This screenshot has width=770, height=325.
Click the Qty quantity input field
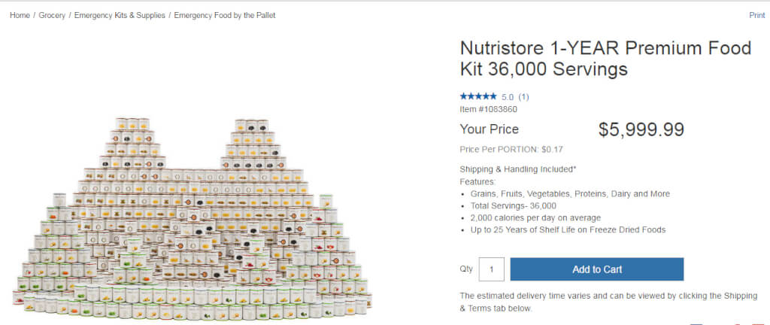[491, 269]
